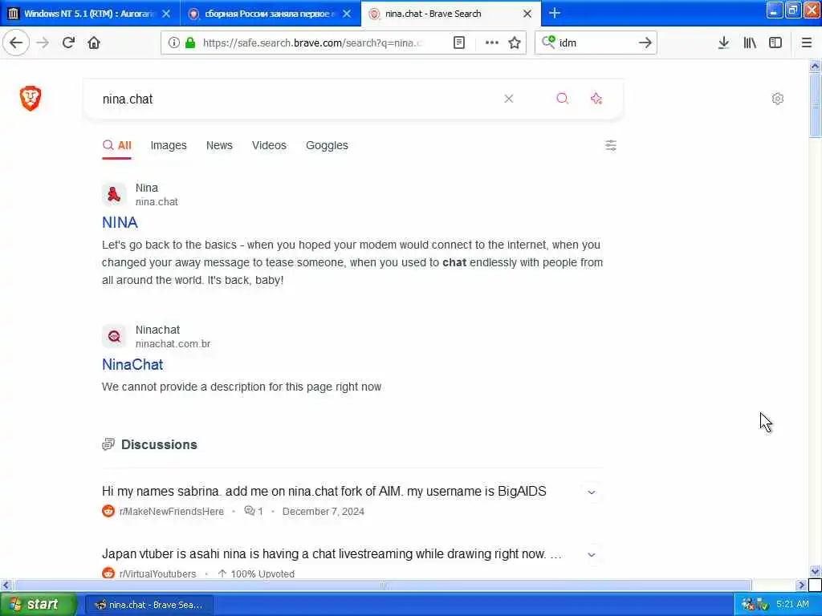This screenshot has width=822, height=616.
Task: Run the search with the magnifier icon
Action: click(563, 99)
